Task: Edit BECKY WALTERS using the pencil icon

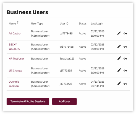Action: [119, 47]
